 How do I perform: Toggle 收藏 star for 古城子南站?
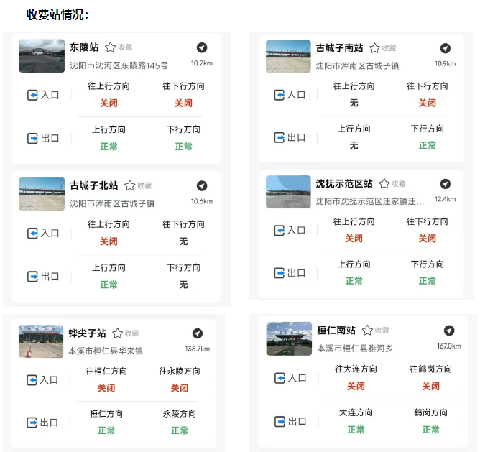(x=374, y=48)
